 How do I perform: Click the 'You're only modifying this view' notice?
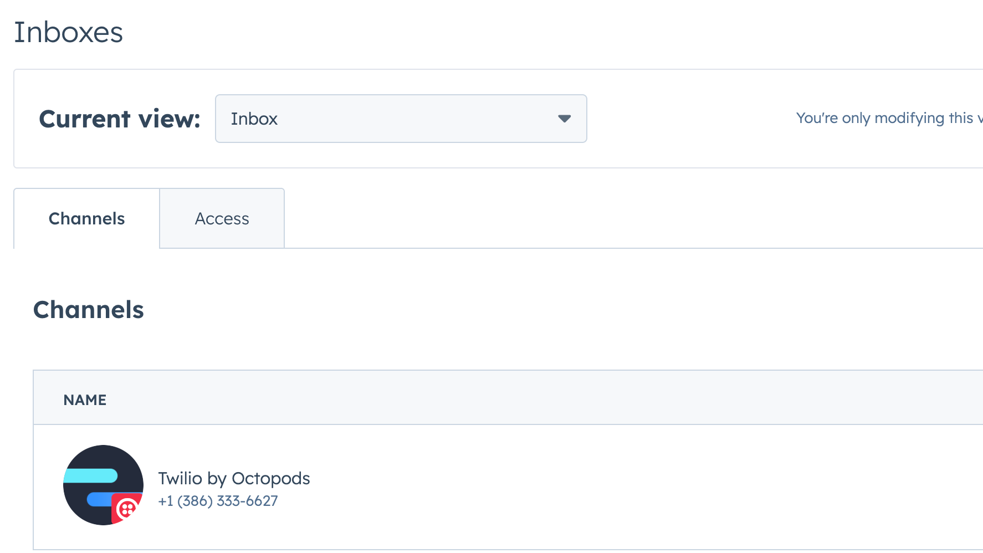[x=887, y=118]
